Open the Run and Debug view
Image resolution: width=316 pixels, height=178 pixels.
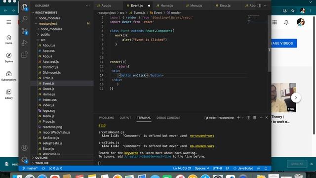pyautogui.click(x=24, y=43)
